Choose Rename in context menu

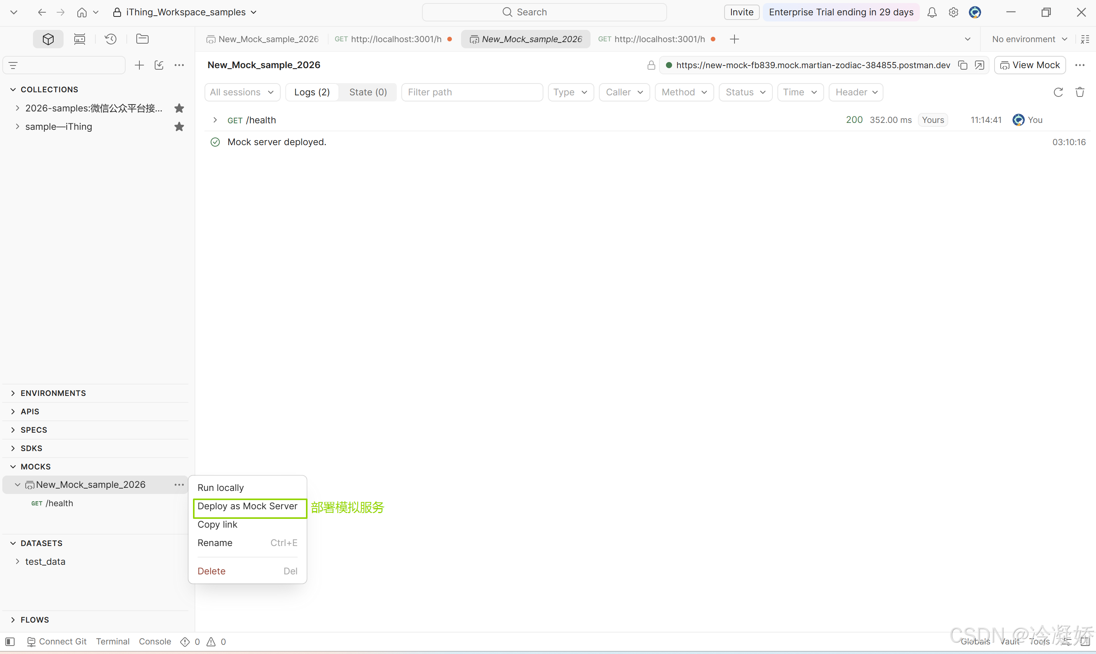click(x=247, y=543)
